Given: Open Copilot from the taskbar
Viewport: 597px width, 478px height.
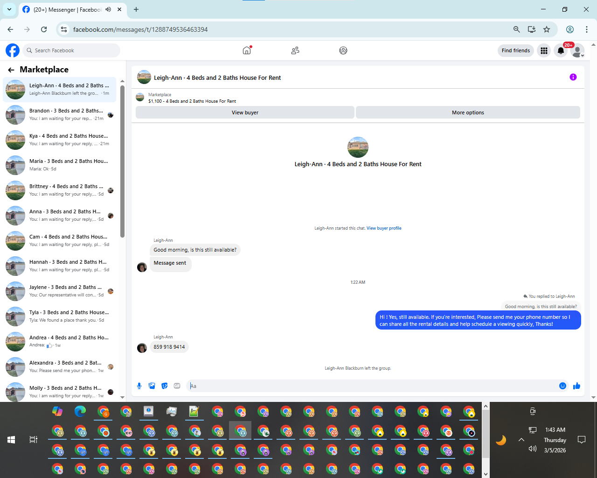Looking at the screenshot, I should tap(57, 411).
